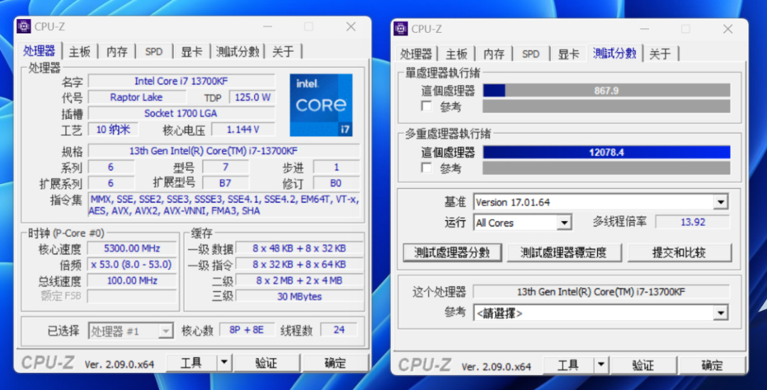Click 倍频 value x 53.0 (8.0 - 53.0)
Image resolution: width=767 pixels, height=390 pixels.
point(132,264)
